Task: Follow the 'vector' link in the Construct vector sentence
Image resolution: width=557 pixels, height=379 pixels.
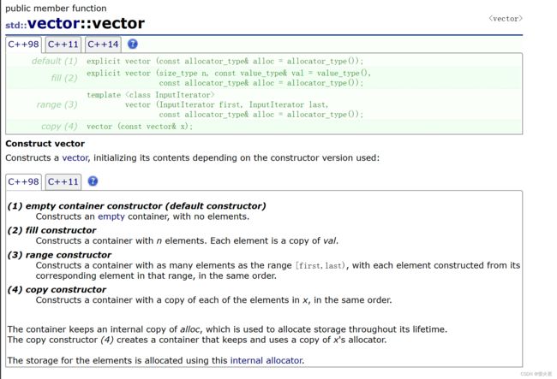Action: pos(75,157)
